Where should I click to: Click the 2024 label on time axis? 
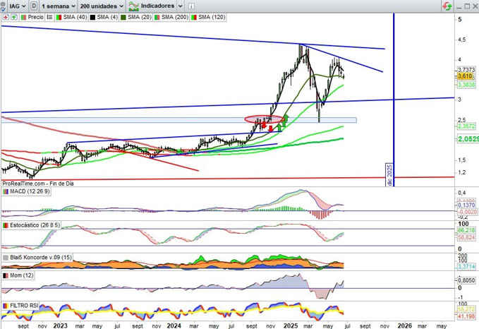click(174, 325)
